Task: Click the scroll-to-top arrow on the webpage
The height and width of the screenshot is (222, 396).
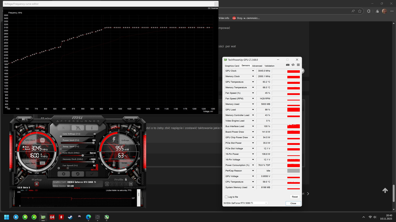Action: click(385, 191)
